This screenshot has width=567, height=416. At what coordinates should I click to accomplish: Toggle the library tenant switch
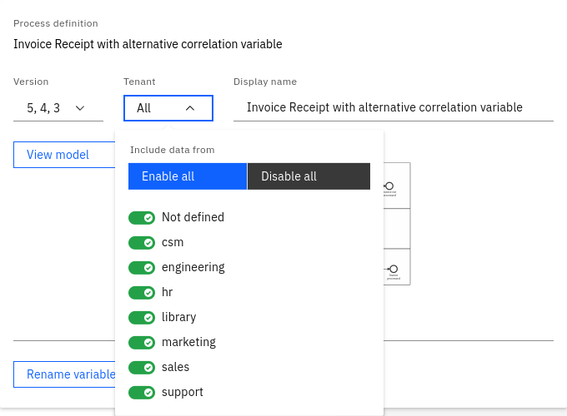pos(142,318)
